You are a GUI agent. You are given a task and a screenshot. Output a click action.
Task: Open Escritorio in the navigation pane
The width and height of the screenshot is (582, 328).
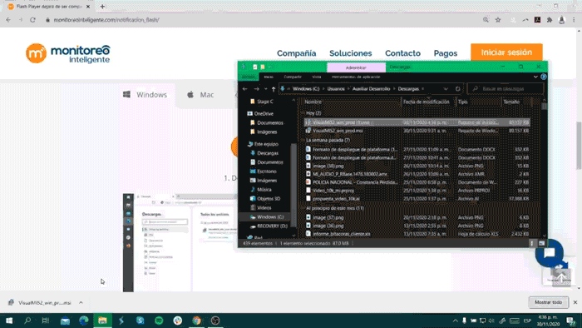[x=264, y=171]
